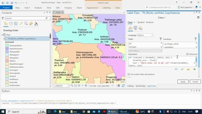
Task: Open the Analysis ribbon tab
Action: click(38, 8)
